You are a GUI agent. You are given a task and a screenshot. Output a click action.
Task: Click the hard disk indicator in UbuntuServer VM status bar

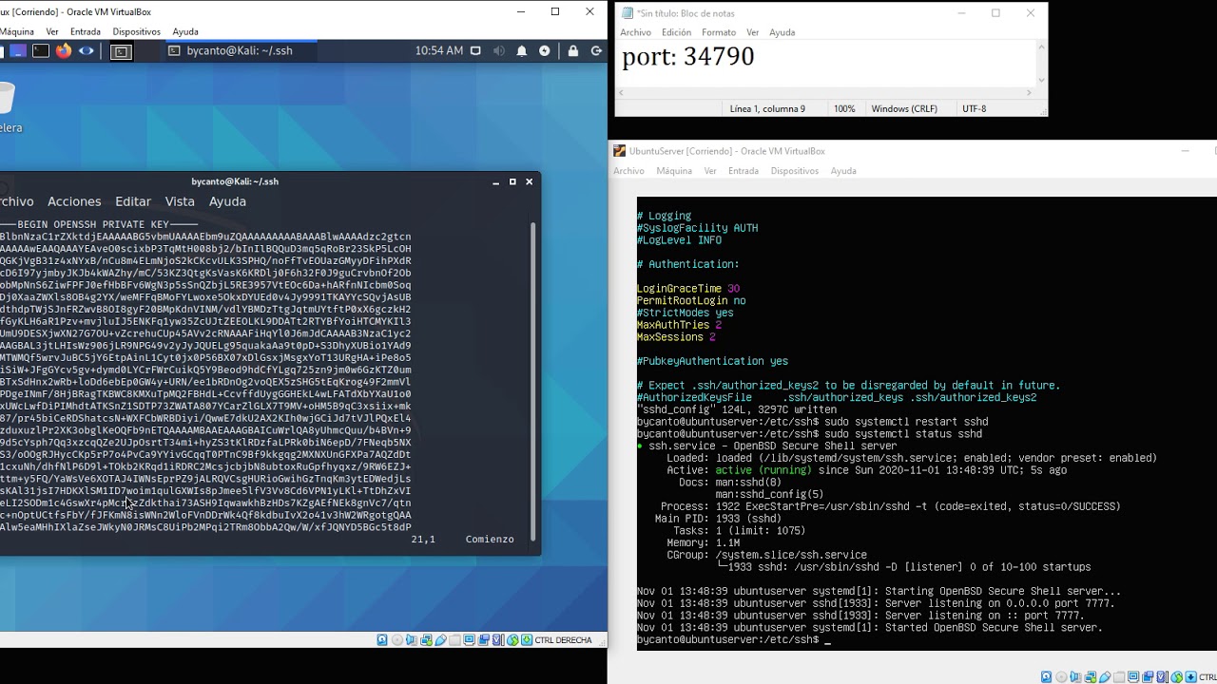coord(1046,676)
